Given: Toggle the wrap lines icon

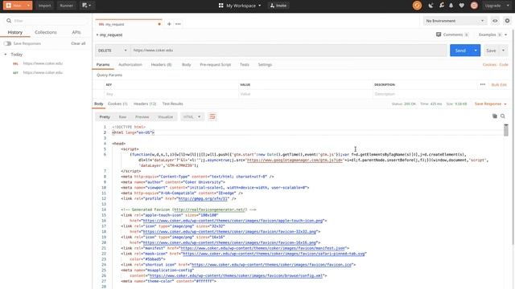Looking at the screenshot, I should coord(212,117).
